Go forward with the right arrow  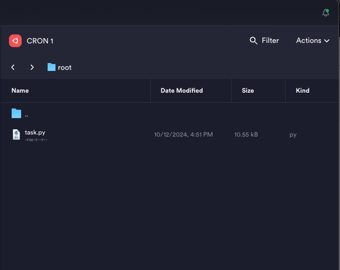[x=32, y=67]
